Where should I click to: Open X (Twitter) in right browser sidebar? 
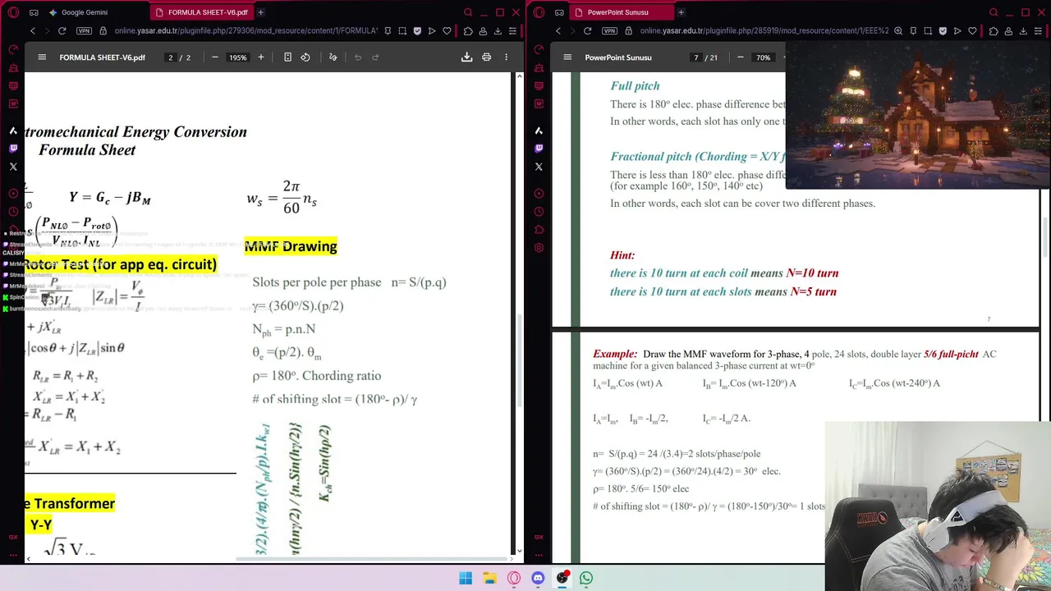[x=539, y=167]
